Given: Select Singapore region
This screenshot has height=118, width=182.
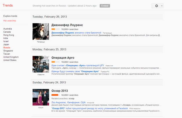Looking at the screenshot, I should click(x=8, y=51).
